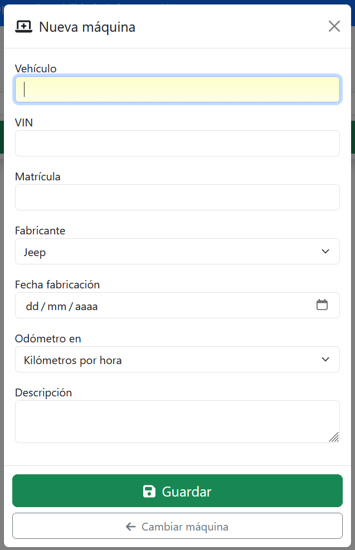Select the mm month segment
Screen dimensions: 355x550
coord(57,306)
